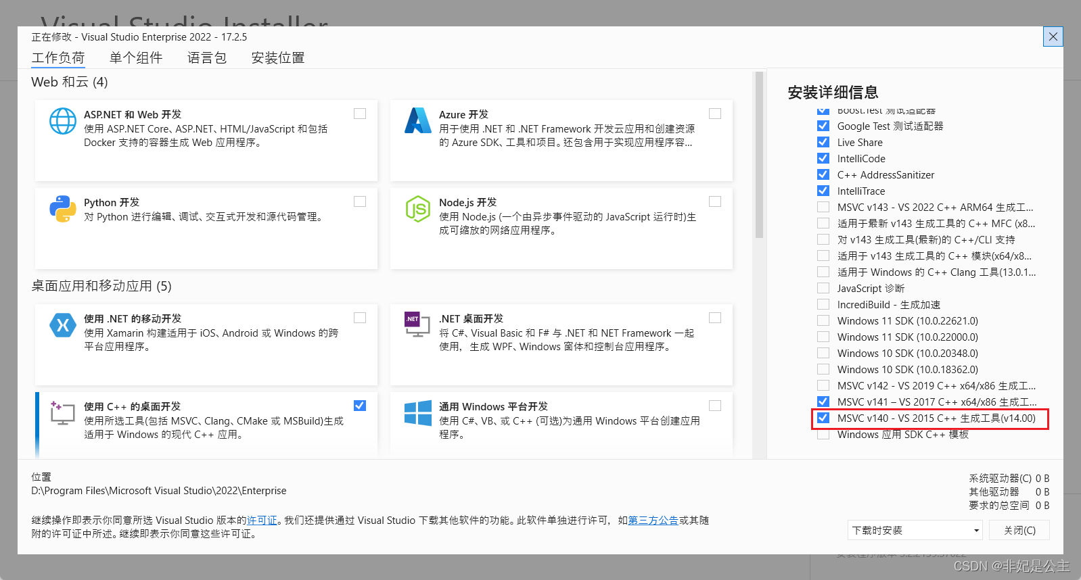The width and height of the screenshot is (1081, 580).
Task: Click the 安装详细信息 heading
Action: 833,92
